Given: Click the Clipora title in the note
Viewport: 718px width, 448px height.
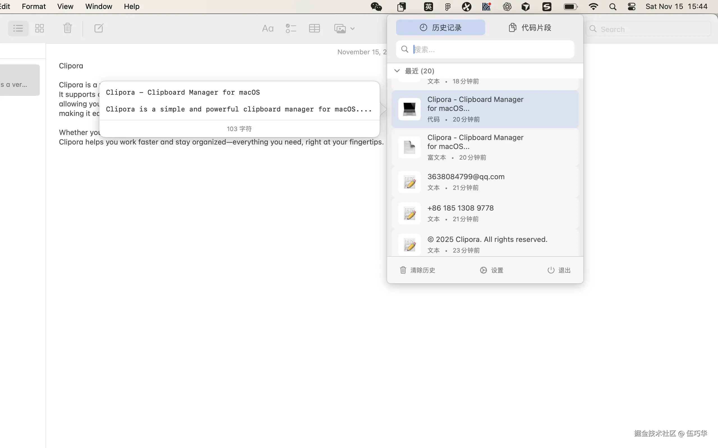Looking at the screenshot, I should pyautogui.click(x=71, y=66).
